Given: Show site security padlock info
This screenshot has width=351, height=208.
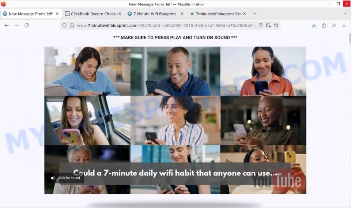Looking at the screenshot, I should click(72, 25).
